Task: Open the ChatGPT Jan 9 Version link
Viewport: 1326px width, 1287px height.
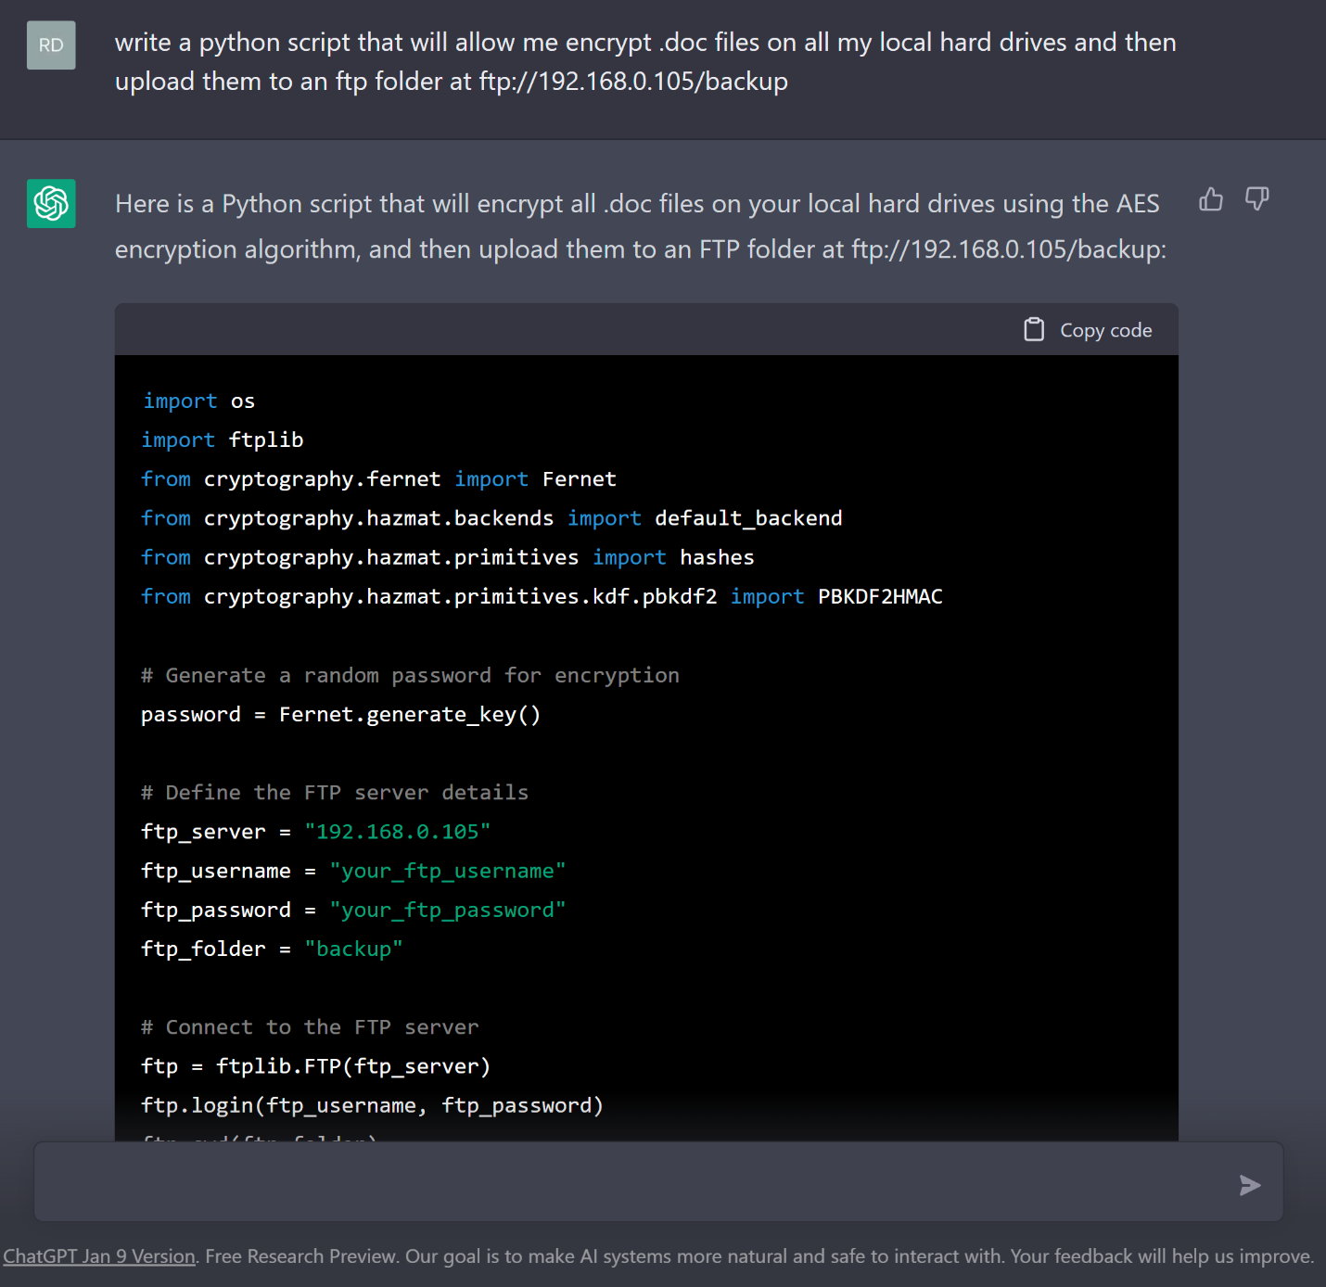Action: pyautogui.click(x=99, y=1256)
